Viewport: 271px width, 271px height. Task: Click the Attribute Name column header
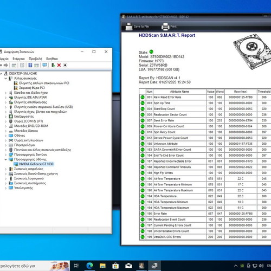[x=179, y=92]
